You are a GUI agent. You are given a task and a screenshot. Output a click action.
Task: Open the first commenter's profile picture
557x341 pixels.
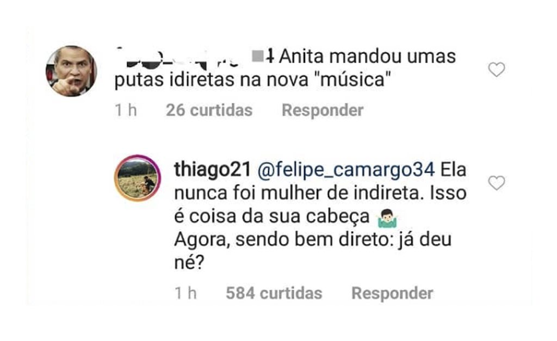point(71,71)
